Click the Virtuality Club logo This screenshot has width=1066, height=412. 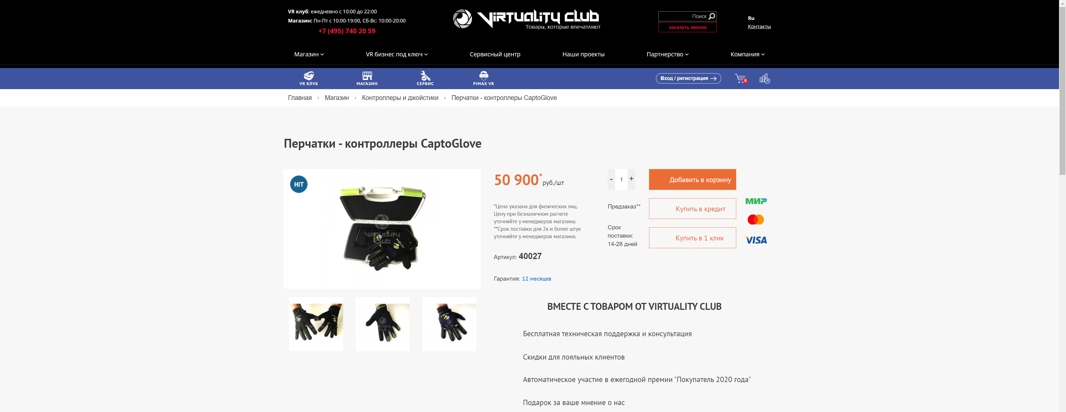click(526, 19)
